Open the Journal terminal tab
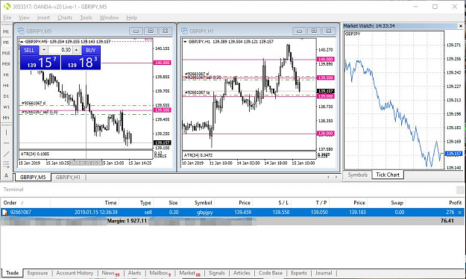This screenshot has width=466, height=279. (324, 273)
